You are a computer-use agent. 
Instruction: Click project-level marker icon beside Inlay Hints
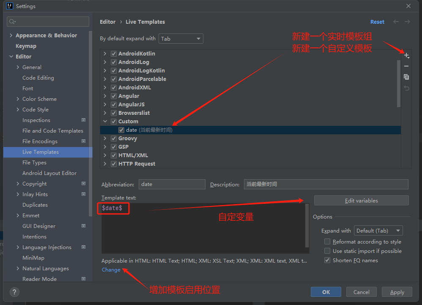83,194
